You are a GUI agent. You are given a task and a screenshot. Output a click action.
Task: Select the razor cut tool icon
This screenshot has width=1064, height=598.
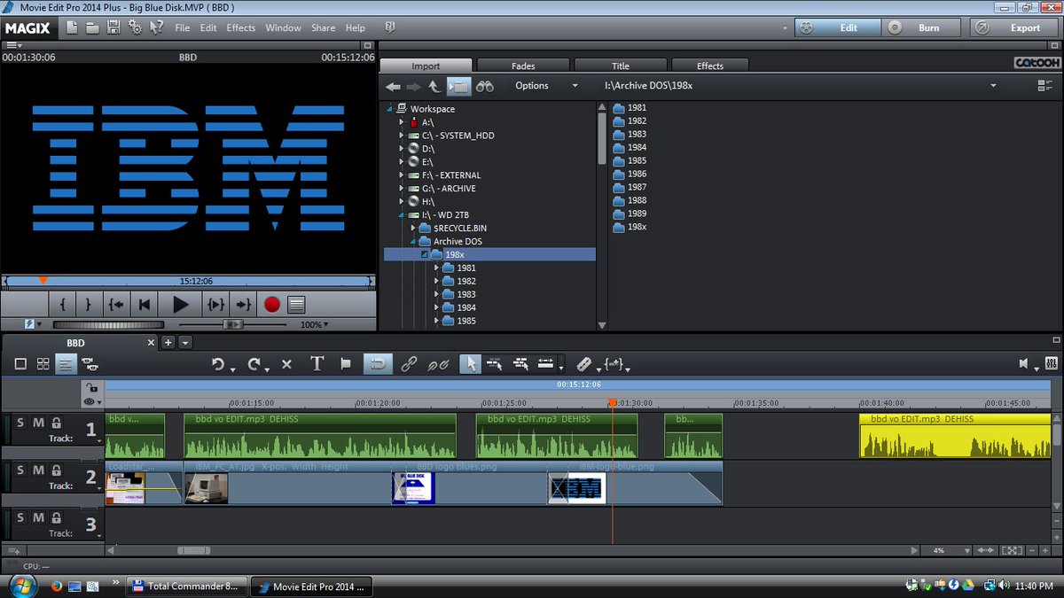point(583,363)
